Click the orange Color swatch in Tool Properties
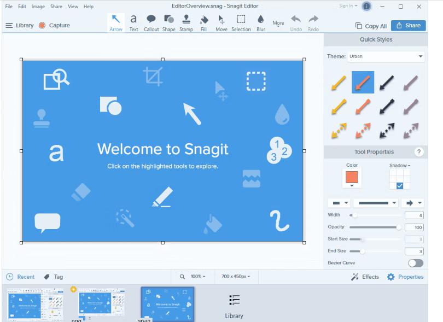 click(x=352, y=178)
